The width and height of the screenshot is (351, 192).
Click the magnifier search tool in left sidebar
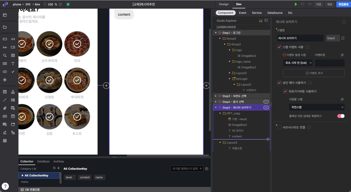point(5,56)
